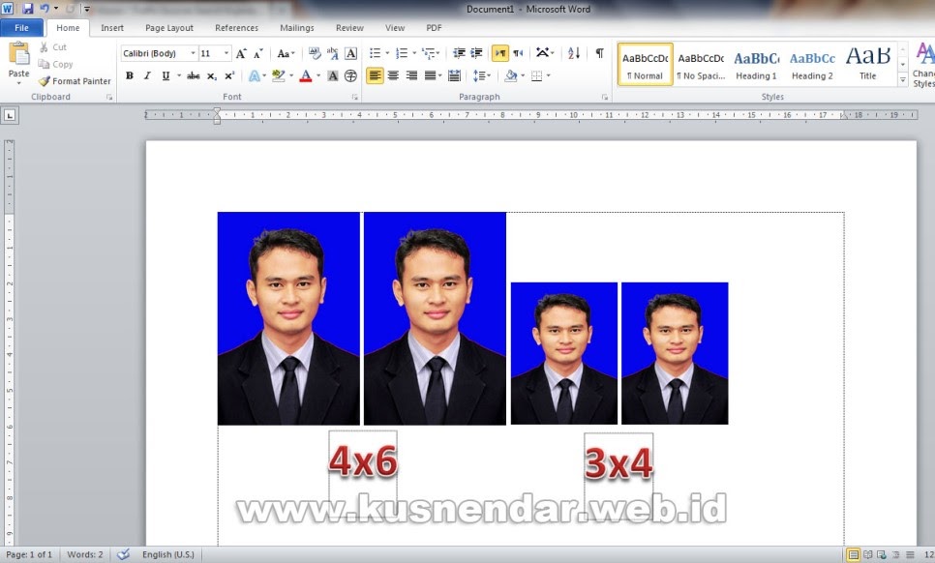Select the first 4x6 photo
Image resolution: width=935 pixels, height=563 pixels.
[x=288, y=318]
